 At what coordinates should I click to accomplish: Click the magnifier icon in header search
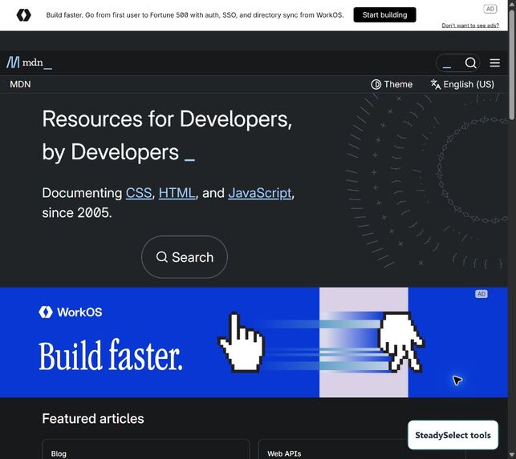[470, 62]
